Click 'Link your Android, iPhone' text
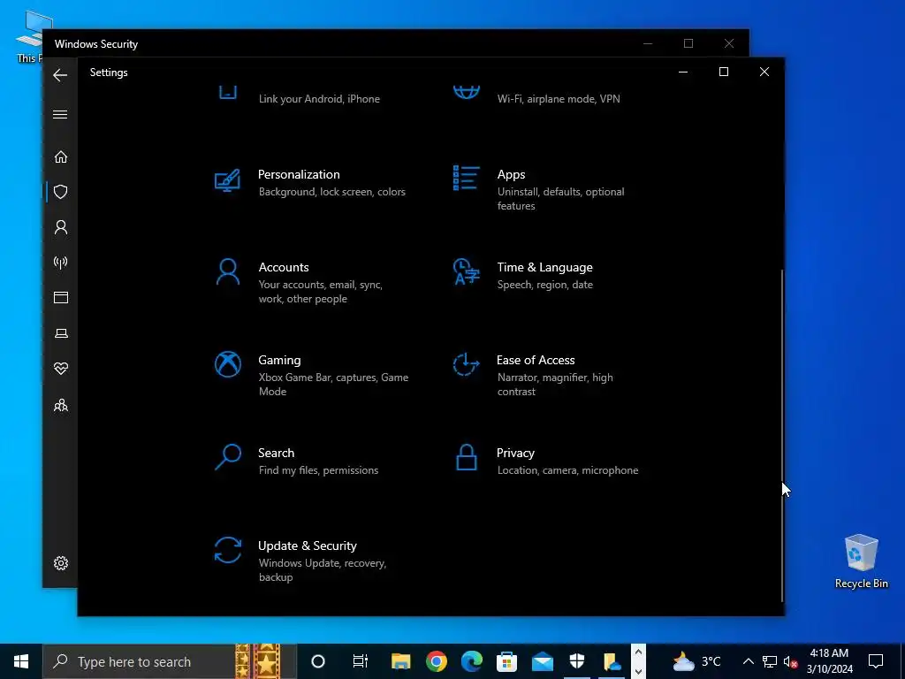 click(319, 99)
